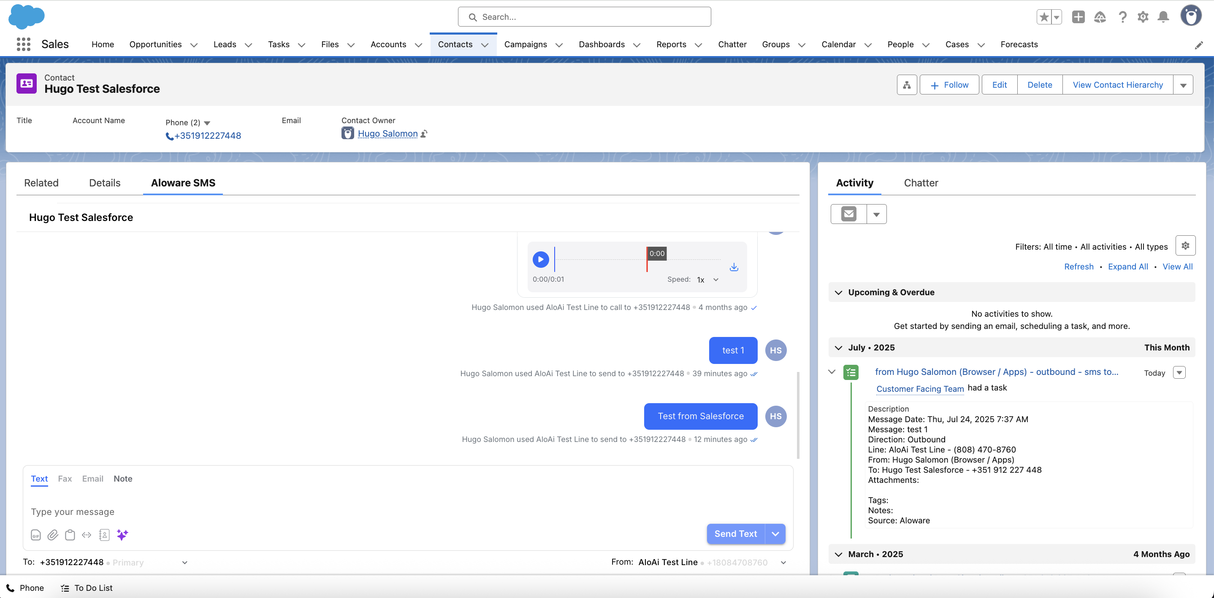
Task: Click the Refresh link in Activity
Action: point(1079,267)
